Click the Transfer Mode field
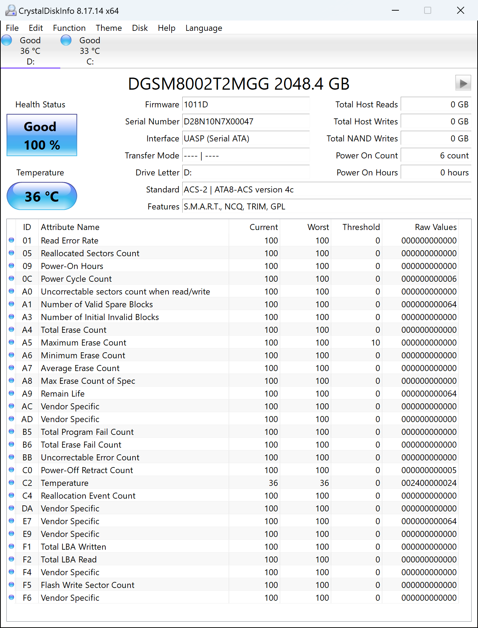The width and height of the screenshot is (478, 628). click(246, 156)
